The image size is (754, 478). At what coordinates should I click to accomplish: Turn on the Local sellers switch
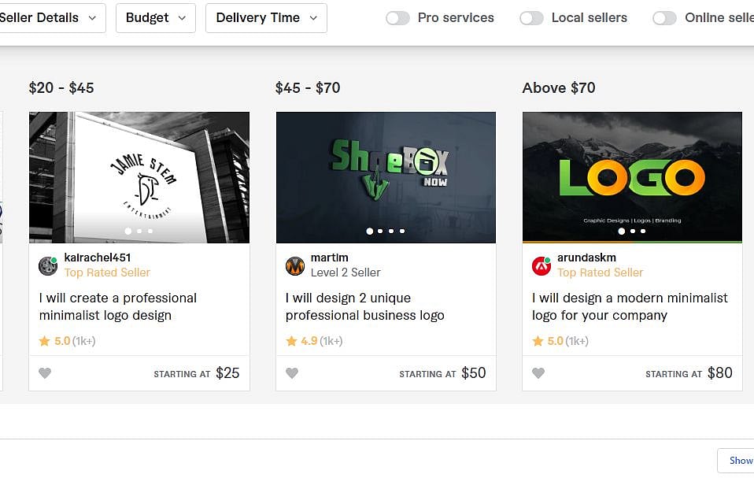[x=532, y=18]
